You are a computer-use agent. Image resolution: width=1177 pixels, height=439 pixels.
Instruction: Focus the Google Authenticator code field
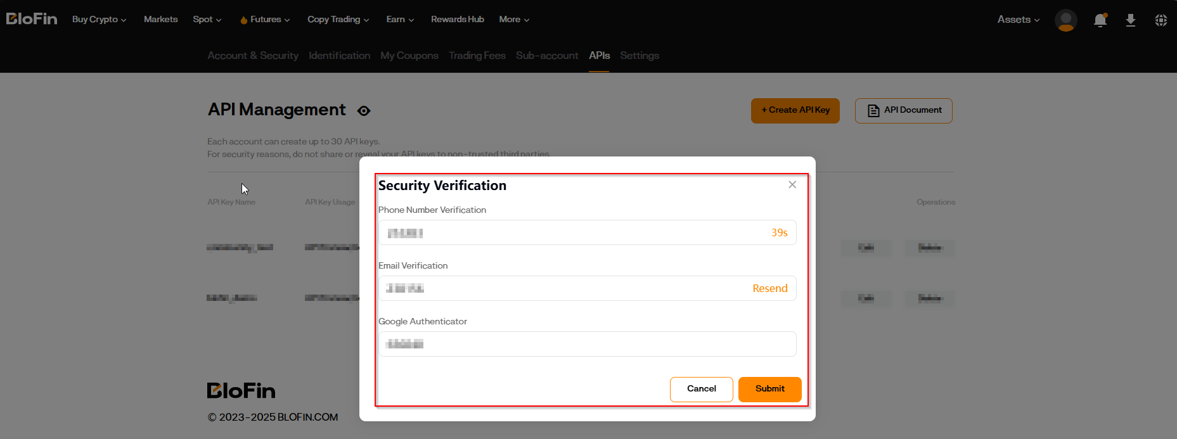(x=587, y=344)
